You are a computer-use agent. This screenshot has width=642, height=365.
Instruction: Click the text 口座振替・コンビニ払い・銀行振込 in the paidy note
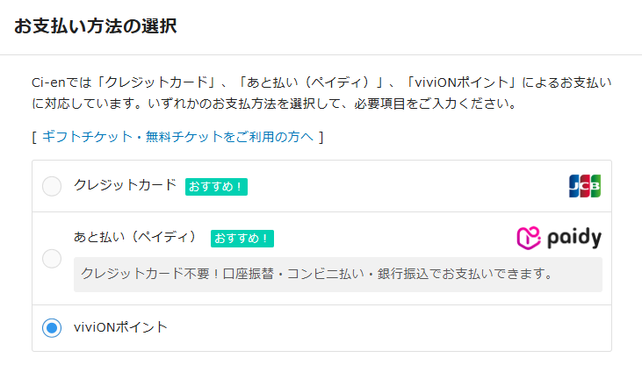click(x=299, y=274)
